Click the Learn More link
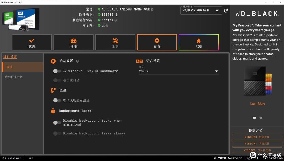284x161 pixels. 257,103
